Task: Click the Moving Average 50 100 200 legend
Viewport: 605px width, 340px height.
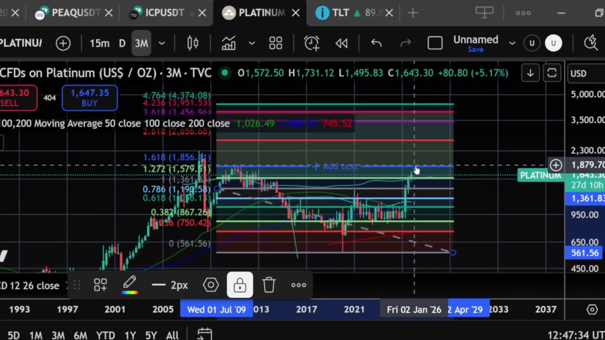Action: click(x=115, y=124)
